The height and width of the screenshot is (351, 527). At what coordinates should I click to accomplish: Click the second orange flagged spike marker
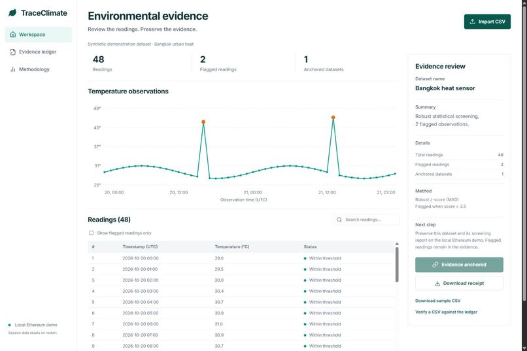point(333,118)
